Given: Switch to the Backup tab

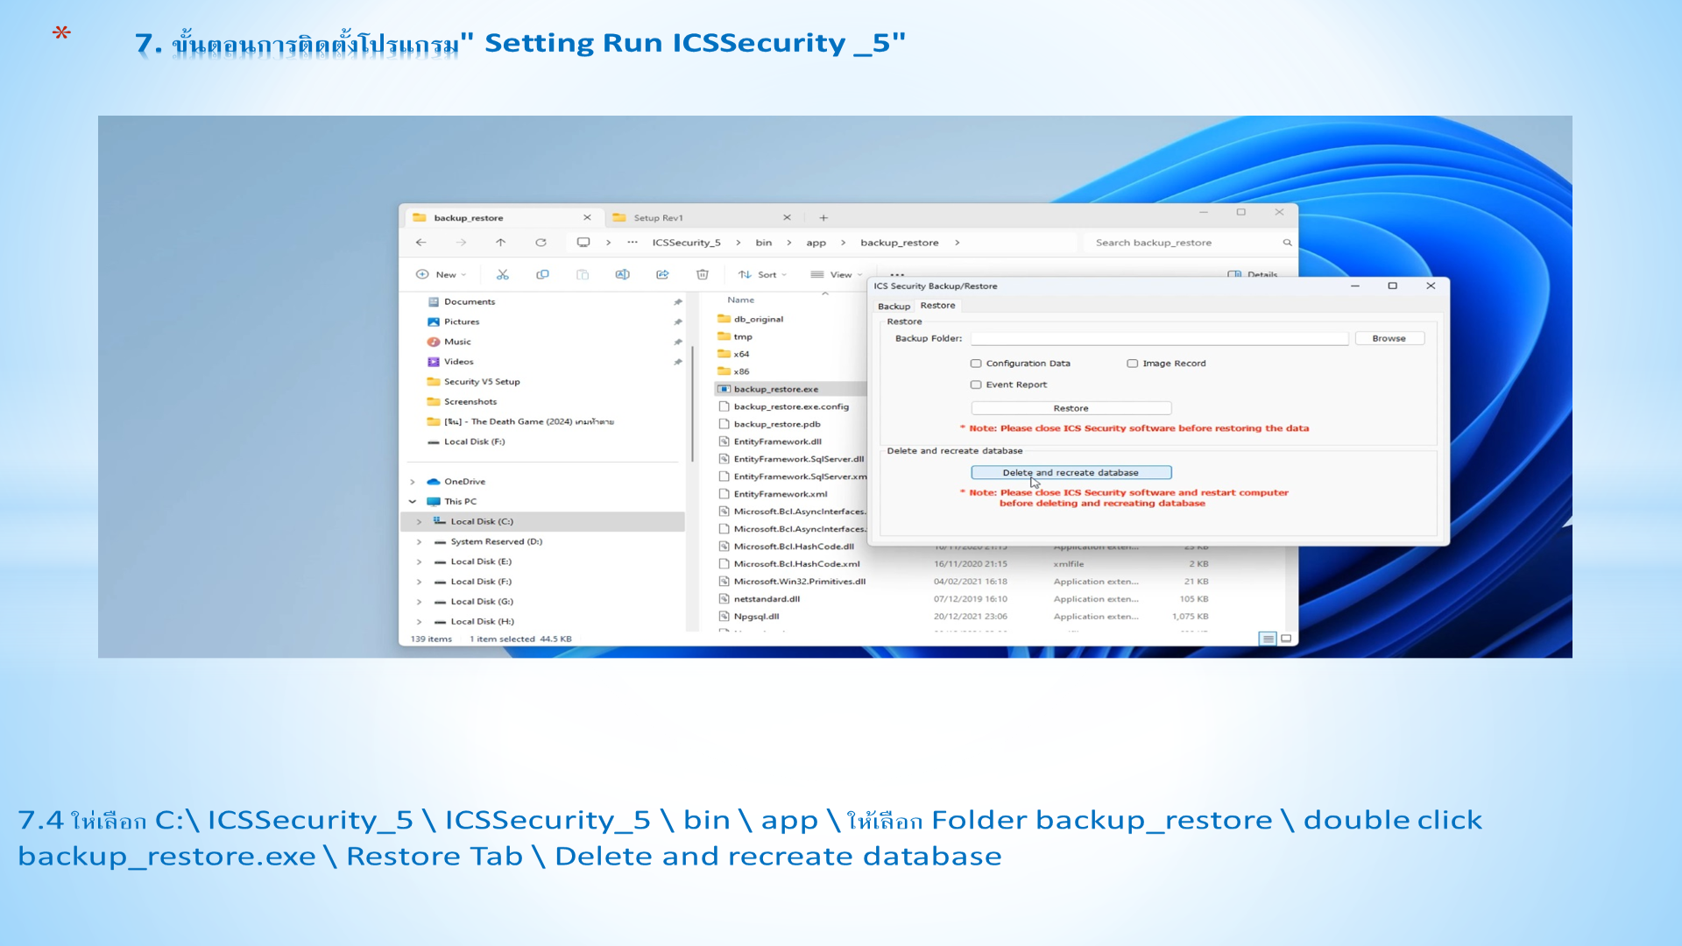Looking at the screenshot, I should (x=894, y=307).
